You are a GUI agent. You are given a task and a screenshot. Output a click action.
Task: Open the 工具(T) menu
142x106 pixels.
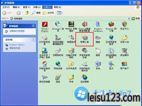[x=47, y=7]
